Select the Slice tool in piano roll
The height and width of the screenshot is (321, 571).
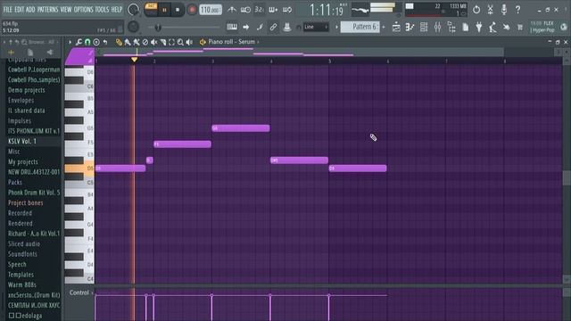[x=162, y=42]
